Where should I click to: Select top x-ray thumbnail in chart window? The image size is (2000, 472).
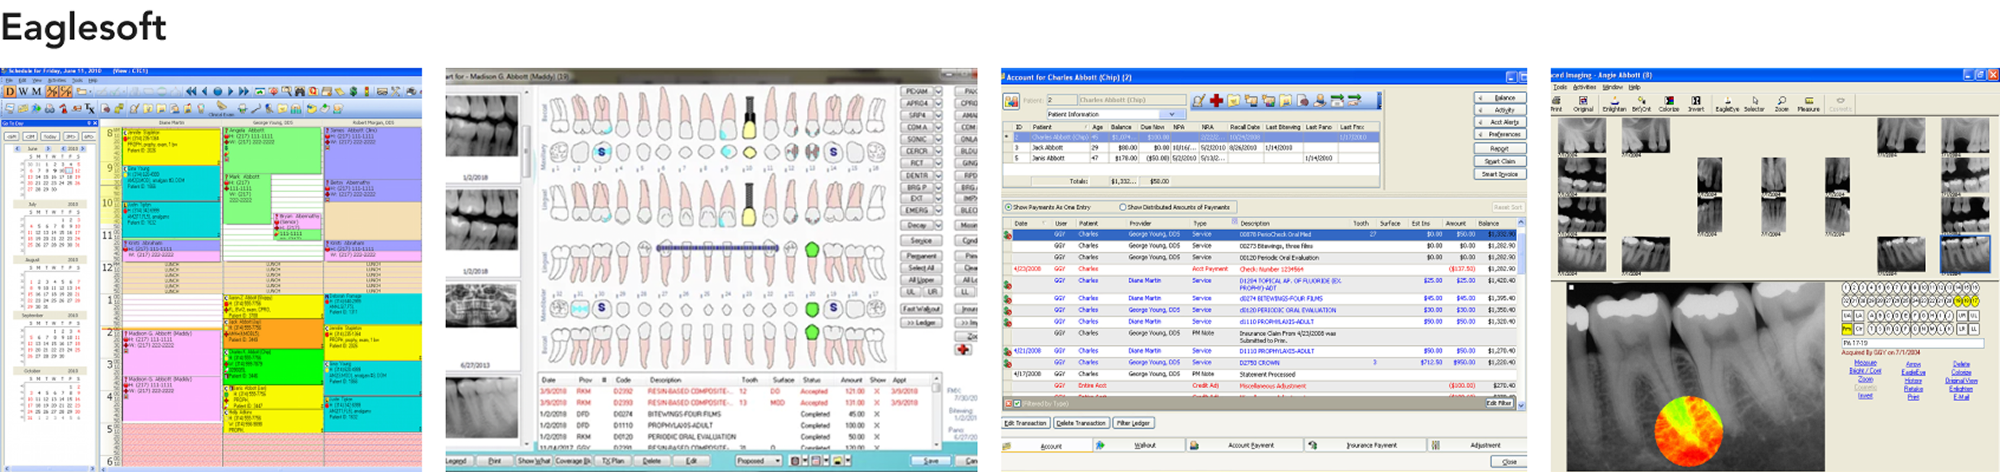[481, 126]
